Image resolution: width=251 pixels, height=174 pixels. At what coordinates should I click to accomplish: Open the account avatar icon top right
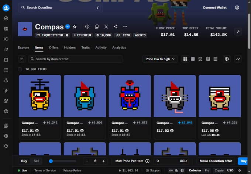click(237, 7)
